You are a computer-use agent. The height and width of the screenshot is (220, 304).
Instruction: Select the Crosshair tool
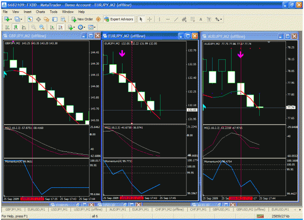click(149, 19)
